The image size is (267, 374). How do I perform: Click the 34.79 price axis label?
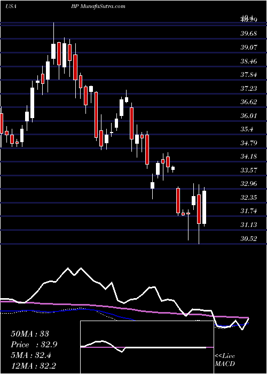(249, 143)
